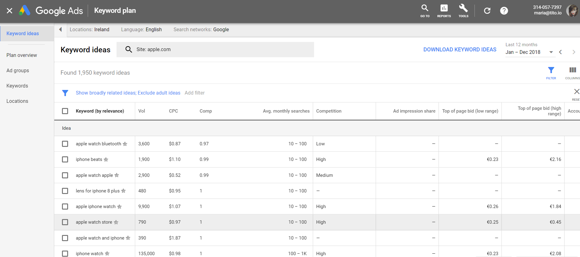Image resolution: width=580 pixels, height=257 pixels.
Task: Check the iphone beats row
Action: click(65, 159)
